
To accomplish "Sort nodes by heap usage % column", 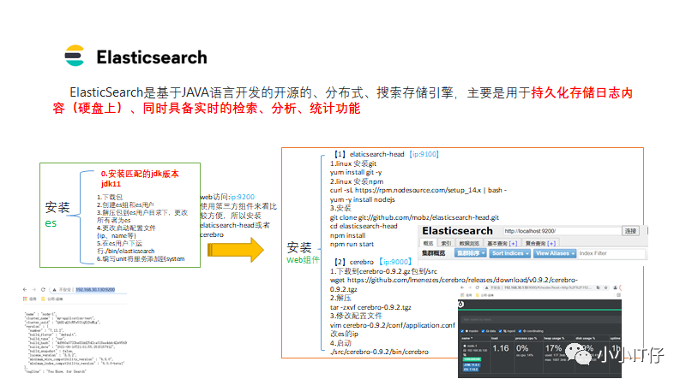I will 554,338.
